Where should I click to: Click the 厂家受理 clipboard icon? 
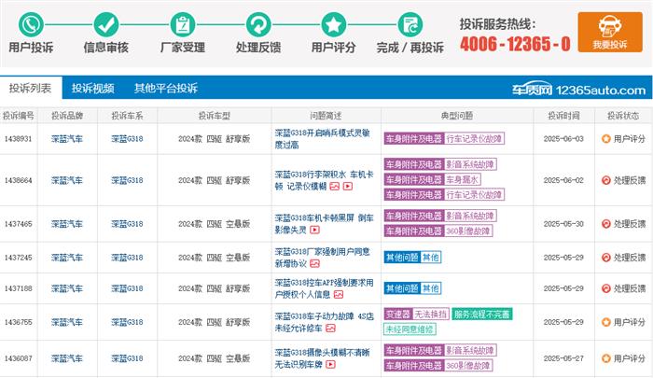point(183,24)
